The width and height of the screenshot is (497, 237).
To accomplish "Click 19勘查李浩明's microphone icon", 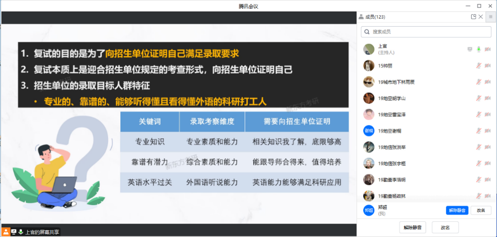I will tap(478, 179).
